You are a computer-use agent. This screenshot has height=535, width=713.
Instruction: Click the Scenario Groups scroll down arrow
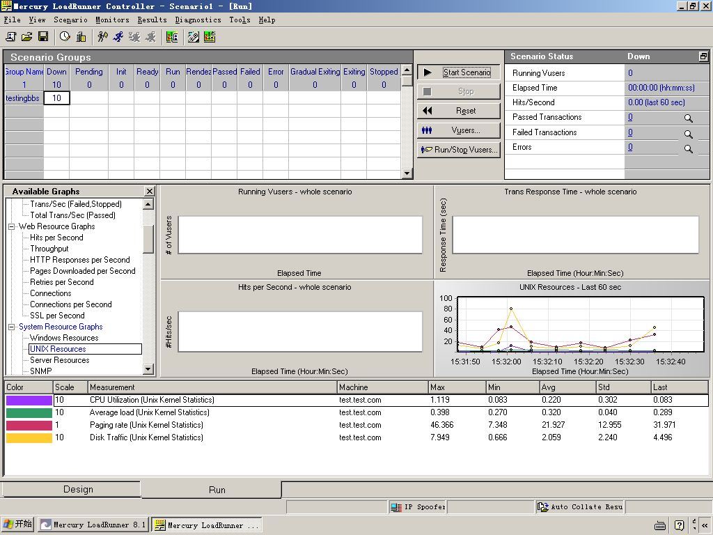[x=407, y=173]
